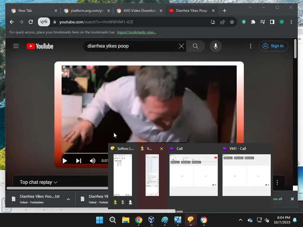303x227 pixels.
Task: Open the clock showing 6:04 PM
Action: point(282,220)
